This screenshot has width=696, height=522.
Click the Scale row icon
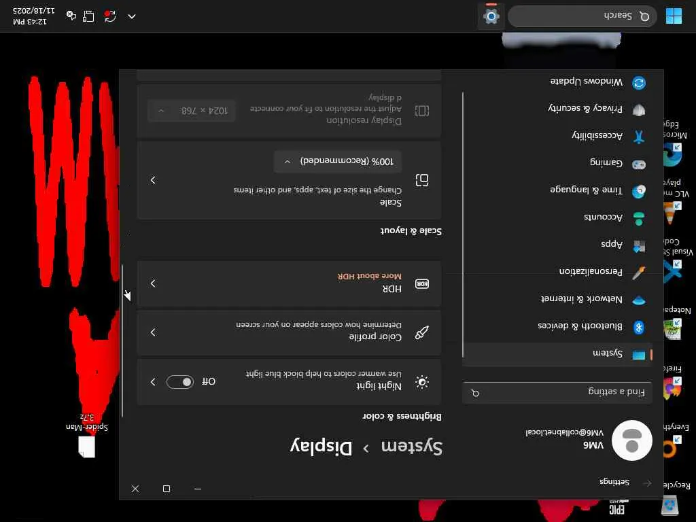click(421, 179)
